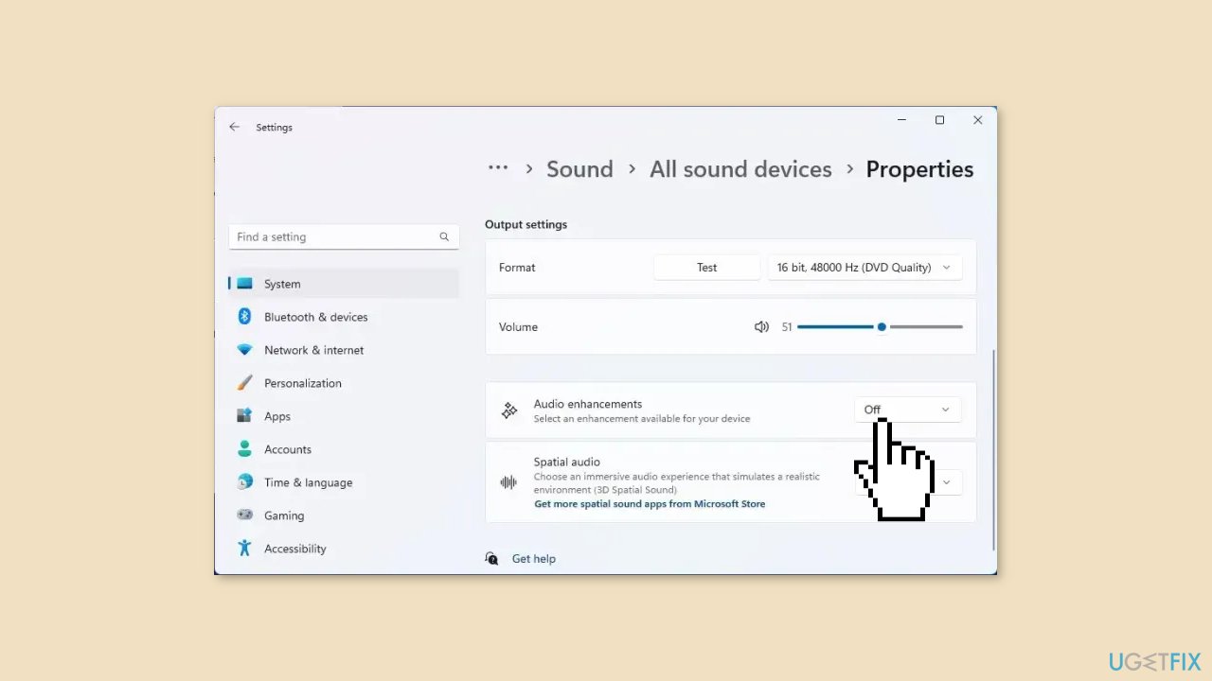Select Sound in the breadcrumb trail
Viewport: 1212px width, 681px height.
[579, 168]
